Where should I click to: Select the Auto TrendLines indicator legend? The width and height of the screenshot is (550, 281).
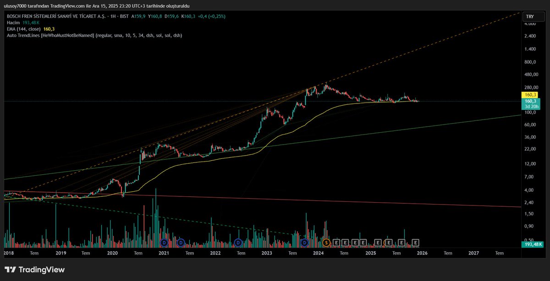[94, 35]
